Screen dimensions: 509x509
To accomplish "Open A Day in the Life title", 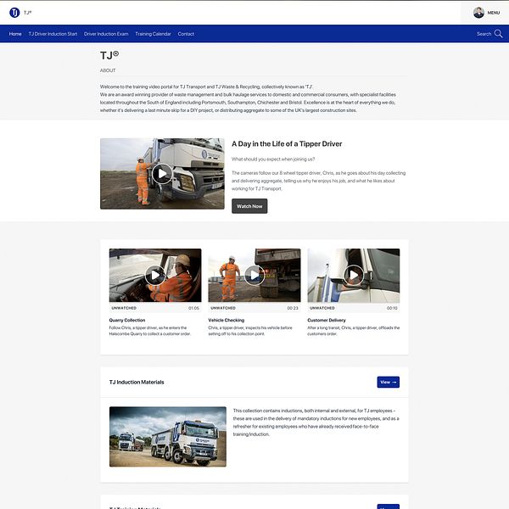I will 287,144.
